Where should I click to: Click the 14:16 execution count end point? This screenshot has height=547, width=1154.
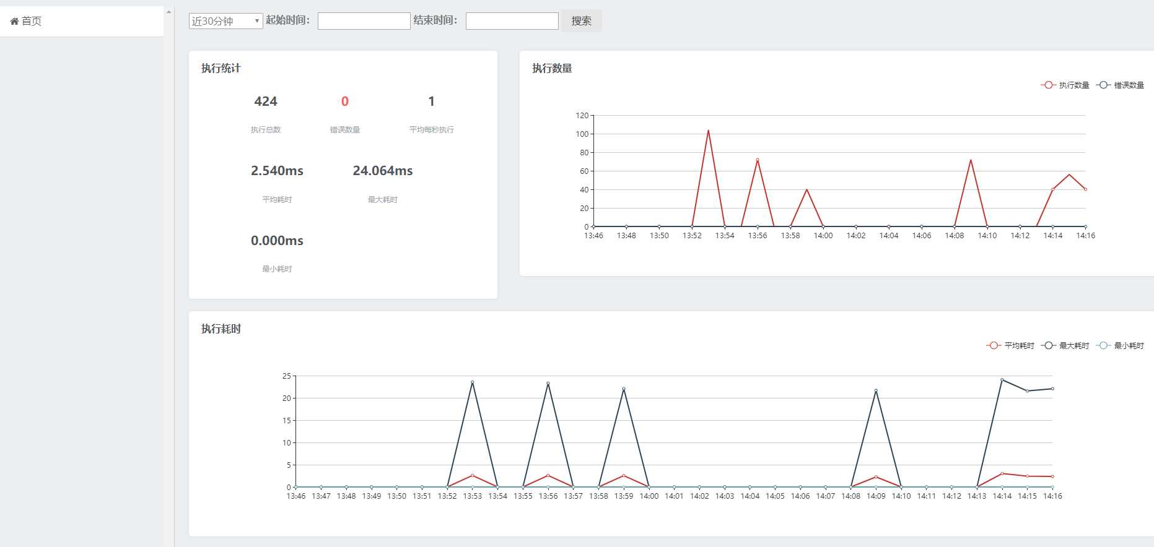click(x=1085, y=189)
